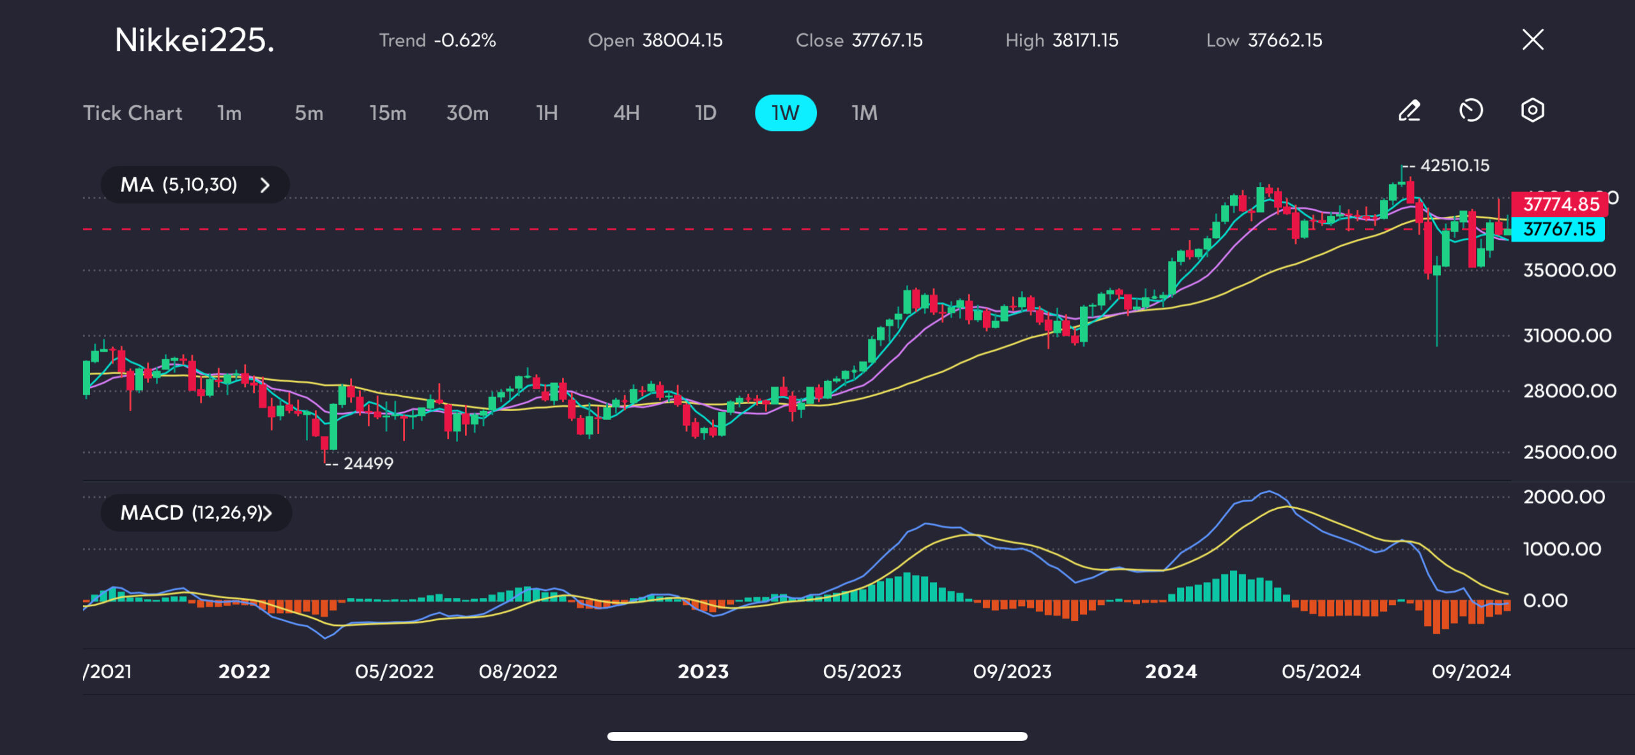Select the 1m timeframe

[229, 113]
